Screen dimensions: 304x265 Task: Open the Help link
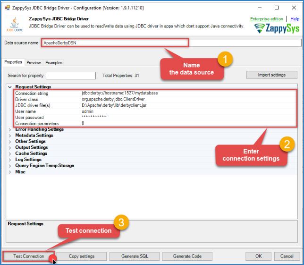click(295, 19)
